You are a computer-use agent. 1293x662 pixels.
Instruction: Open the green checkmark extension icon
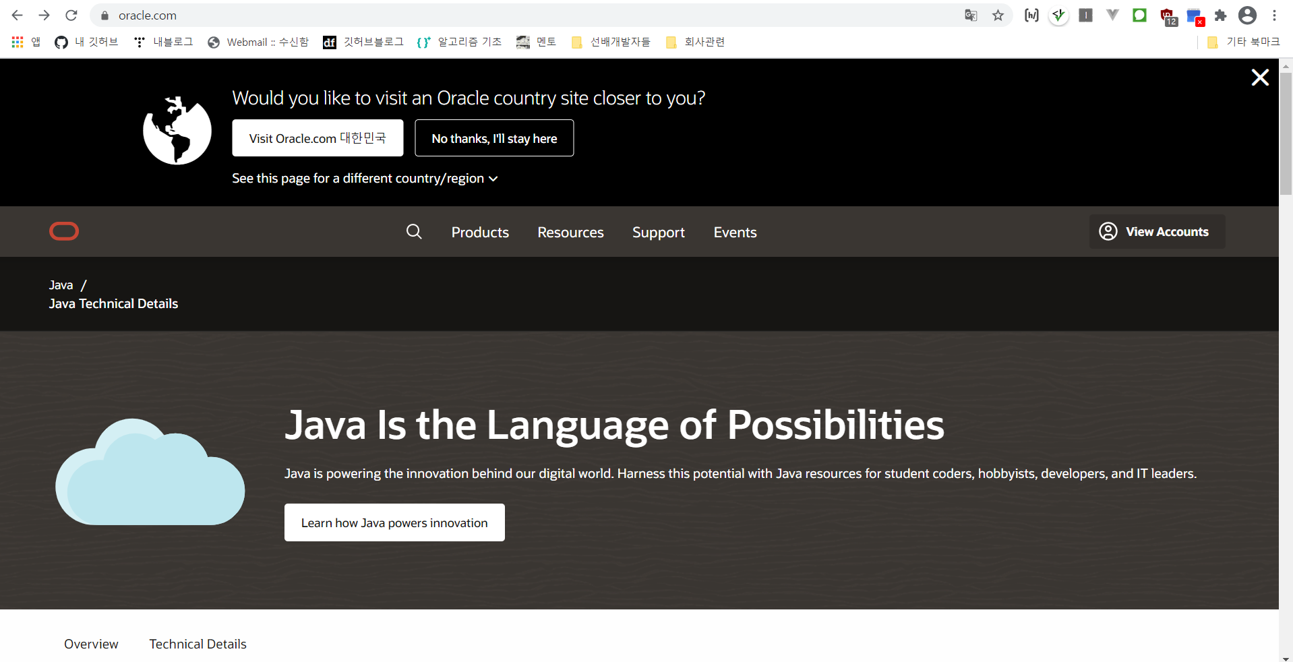point(1058,15)
